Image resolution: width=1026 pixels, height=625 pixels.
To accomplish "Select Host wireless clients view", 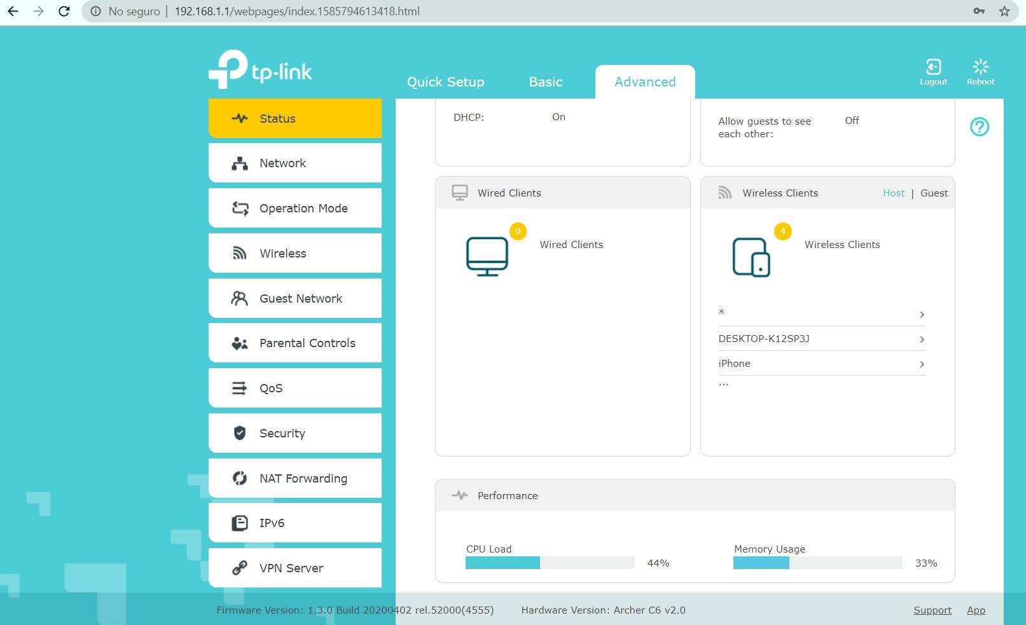I will tap(893, 193).
